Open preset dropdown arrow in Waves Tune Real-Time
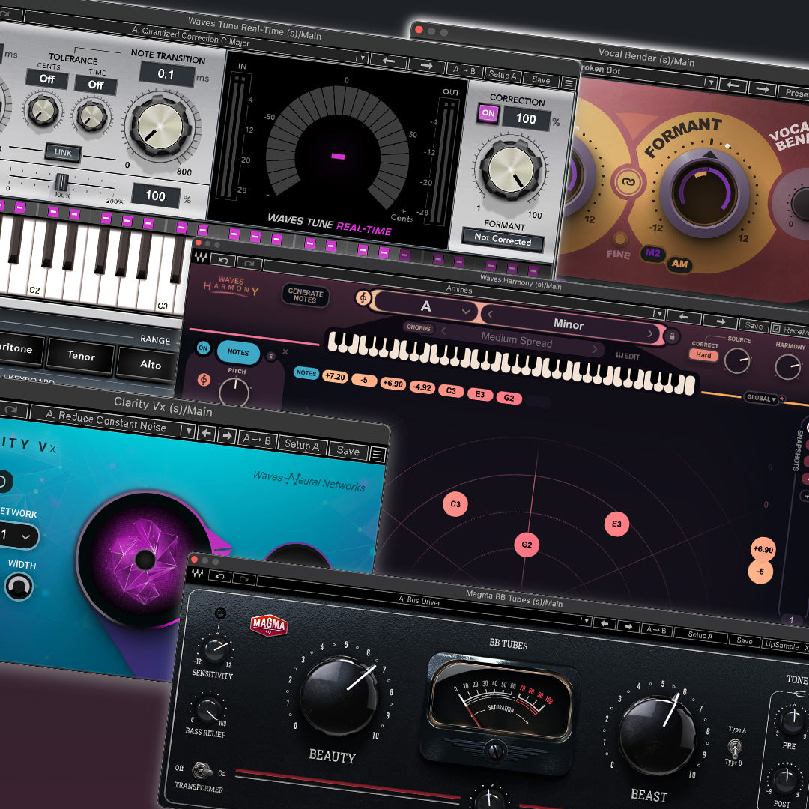 (362, 57)
